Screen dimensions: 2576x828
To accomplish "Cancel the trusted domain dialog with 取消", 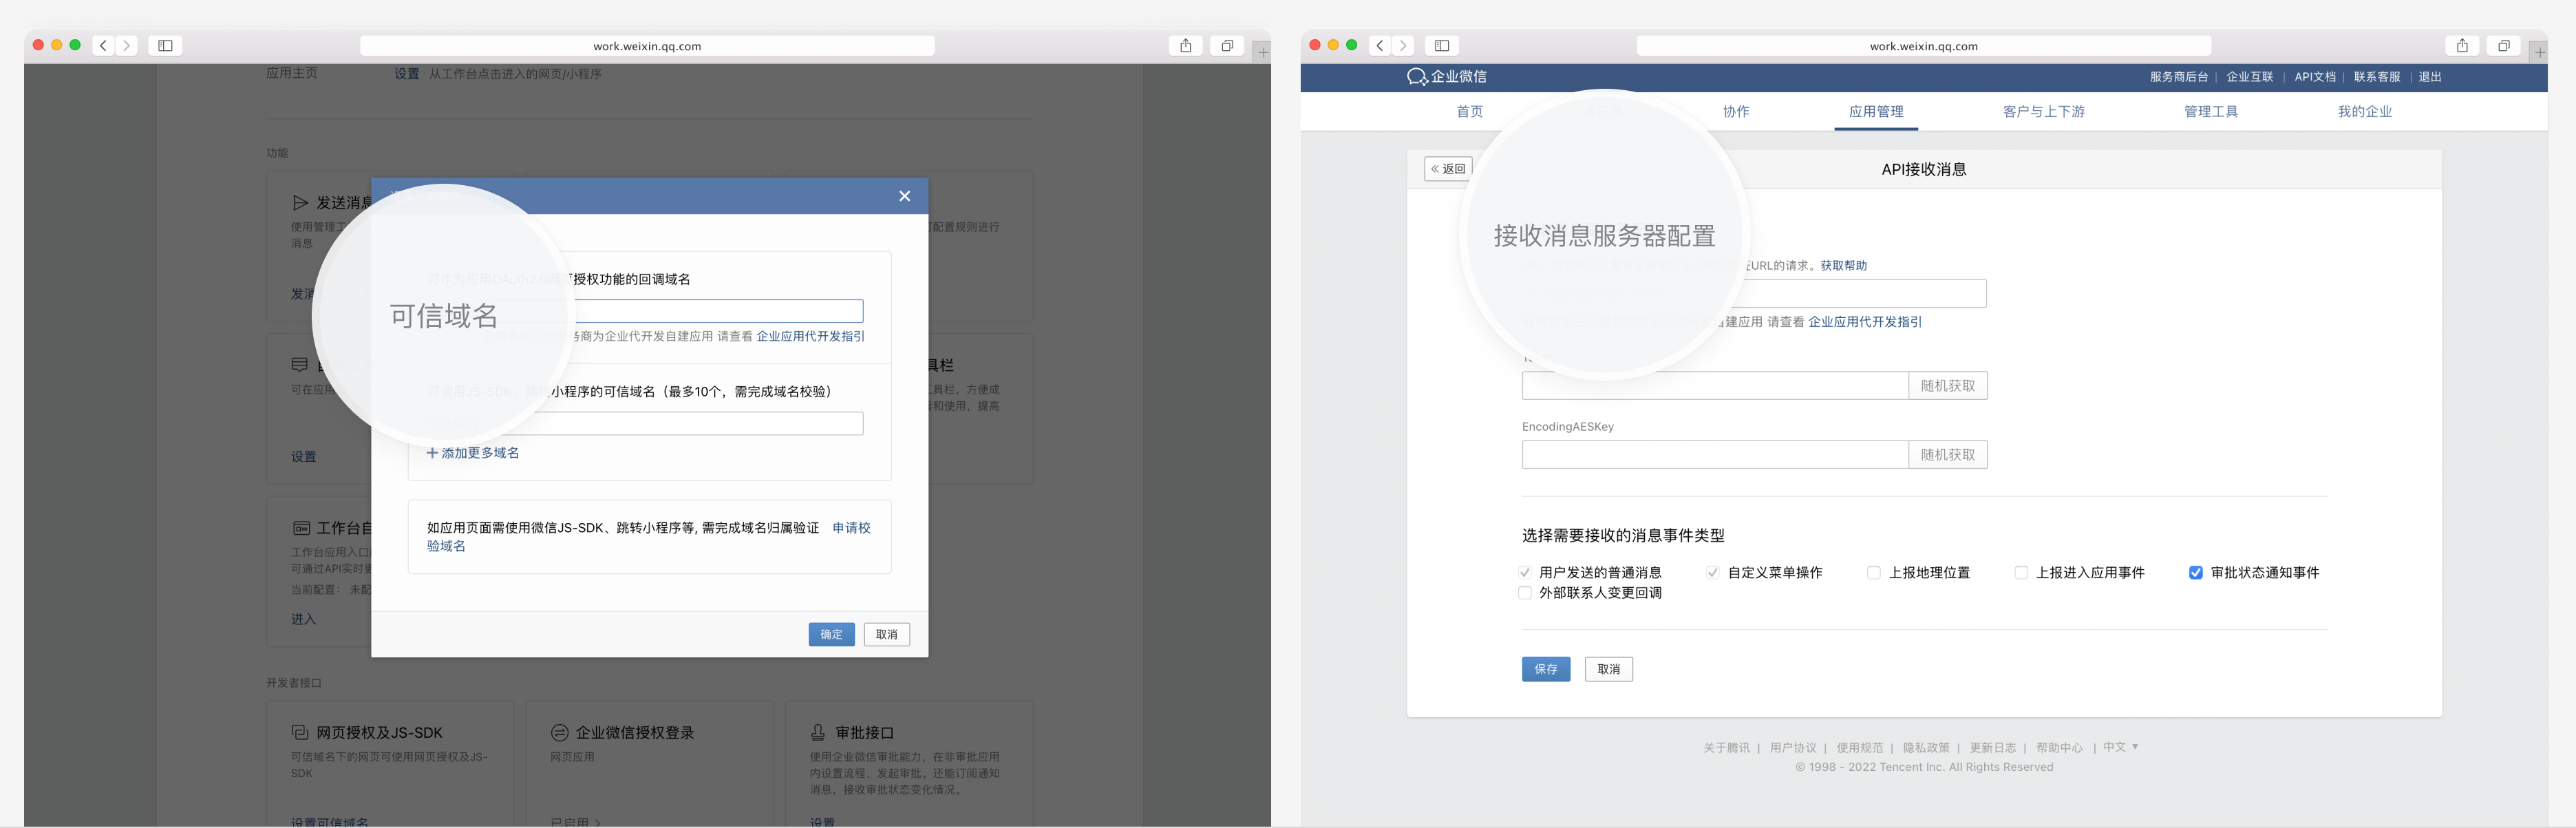I will (887, 634).
